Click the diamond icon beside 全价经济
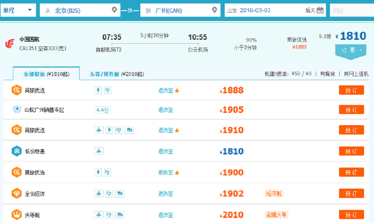This screenshot has width=374, height=223. tap(17, 193)
